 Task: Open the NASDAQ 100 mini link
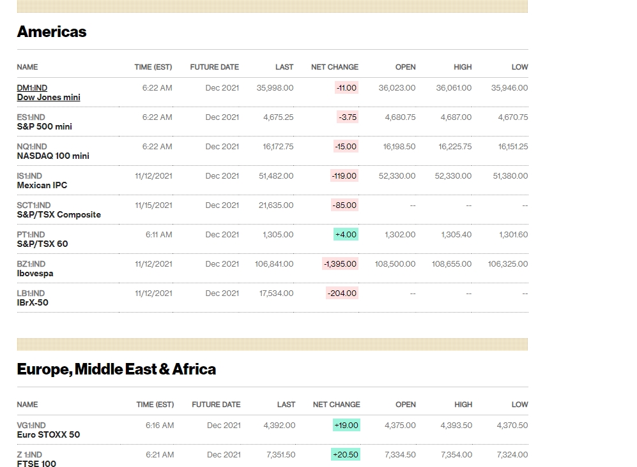pyautogui.click(x=53, y=151)
